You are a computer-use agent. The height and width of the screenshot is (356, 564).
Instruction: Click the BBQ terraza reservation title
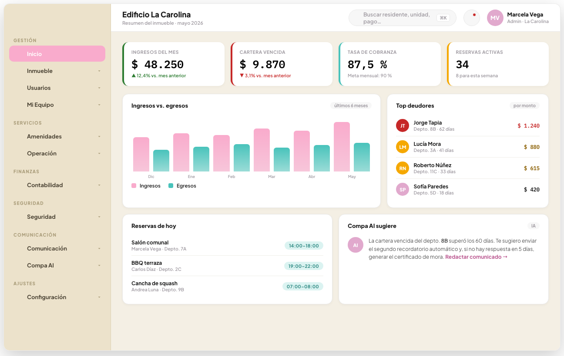pos(147,263)
